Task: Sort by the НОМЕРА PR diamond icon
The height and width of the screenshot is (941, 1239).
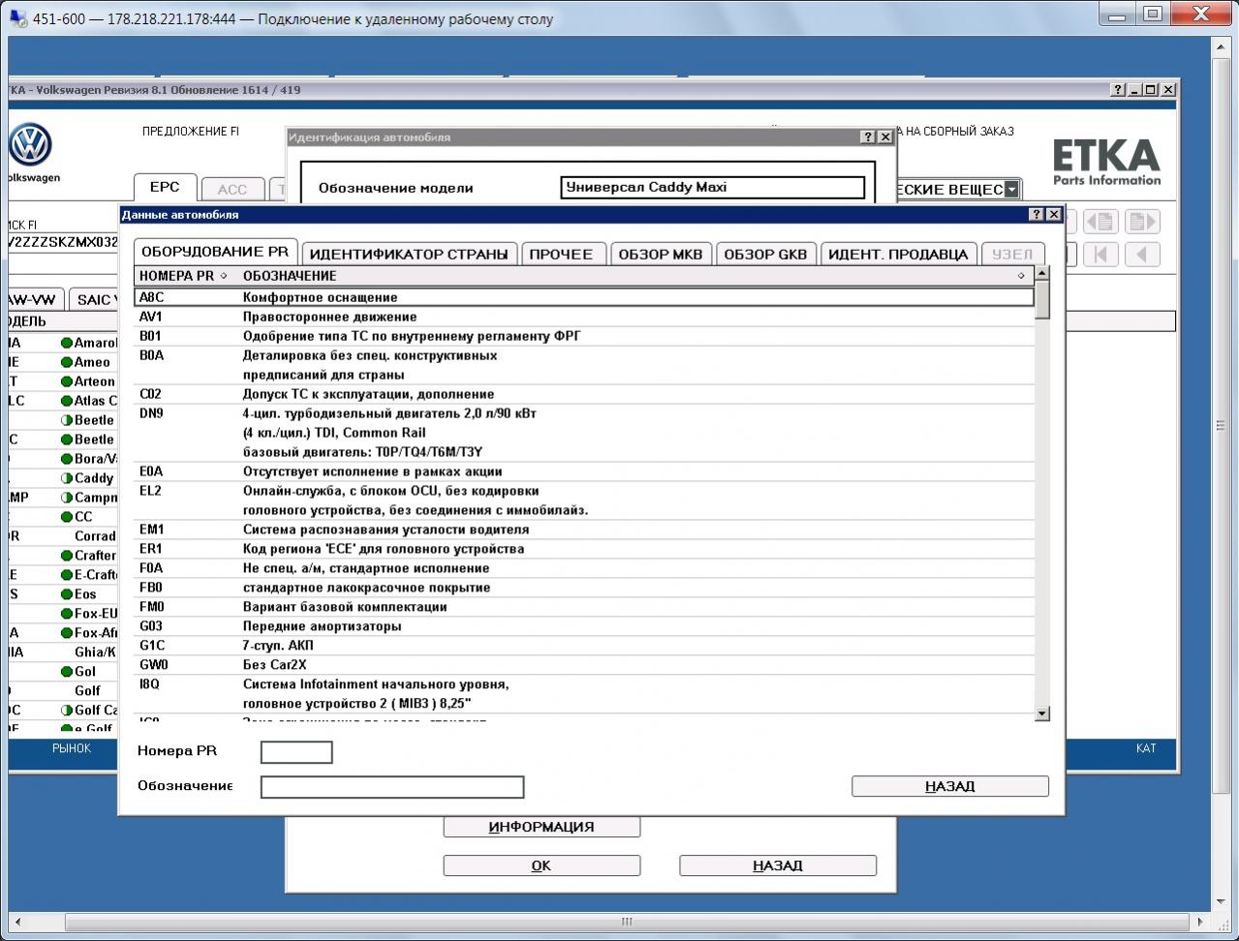Action: pos(224,276)
